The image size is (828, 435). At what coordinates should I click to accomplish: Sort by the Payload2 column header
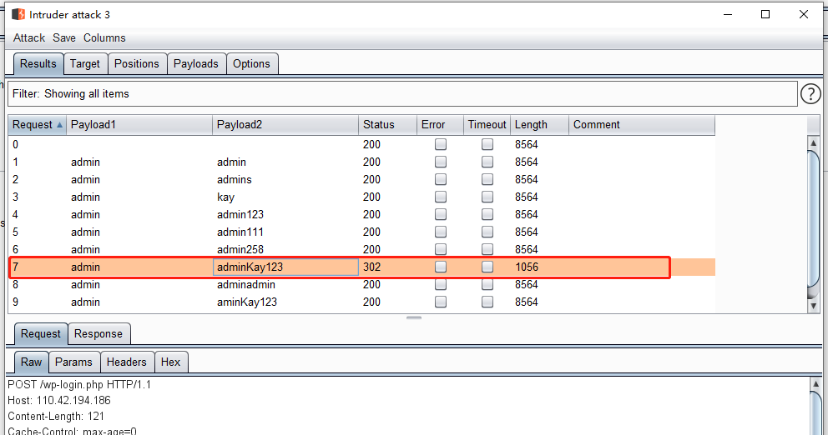pos(285,125)
